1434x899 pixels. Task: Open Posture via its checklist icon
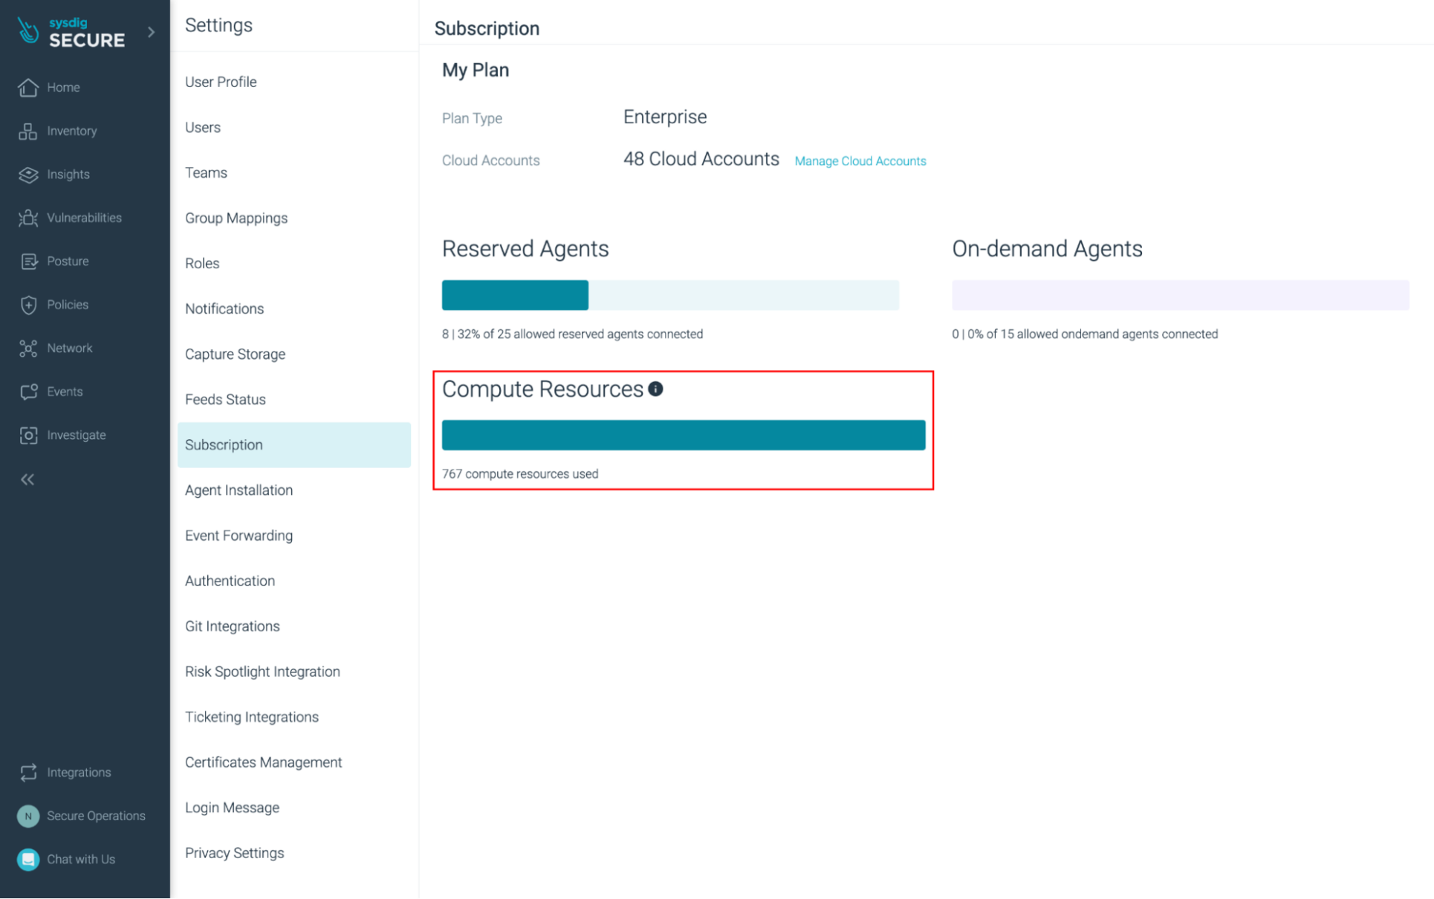point(28,262)
